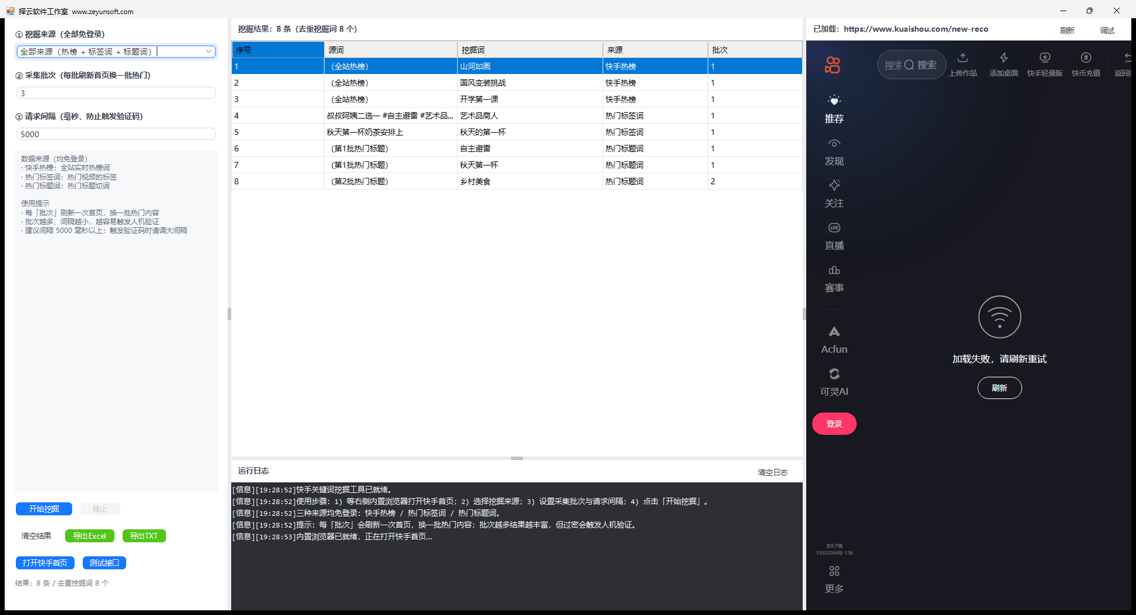1136x615 pixels.
Task: Click the 打开快手首页 button
Action: [x=45, y=563]
